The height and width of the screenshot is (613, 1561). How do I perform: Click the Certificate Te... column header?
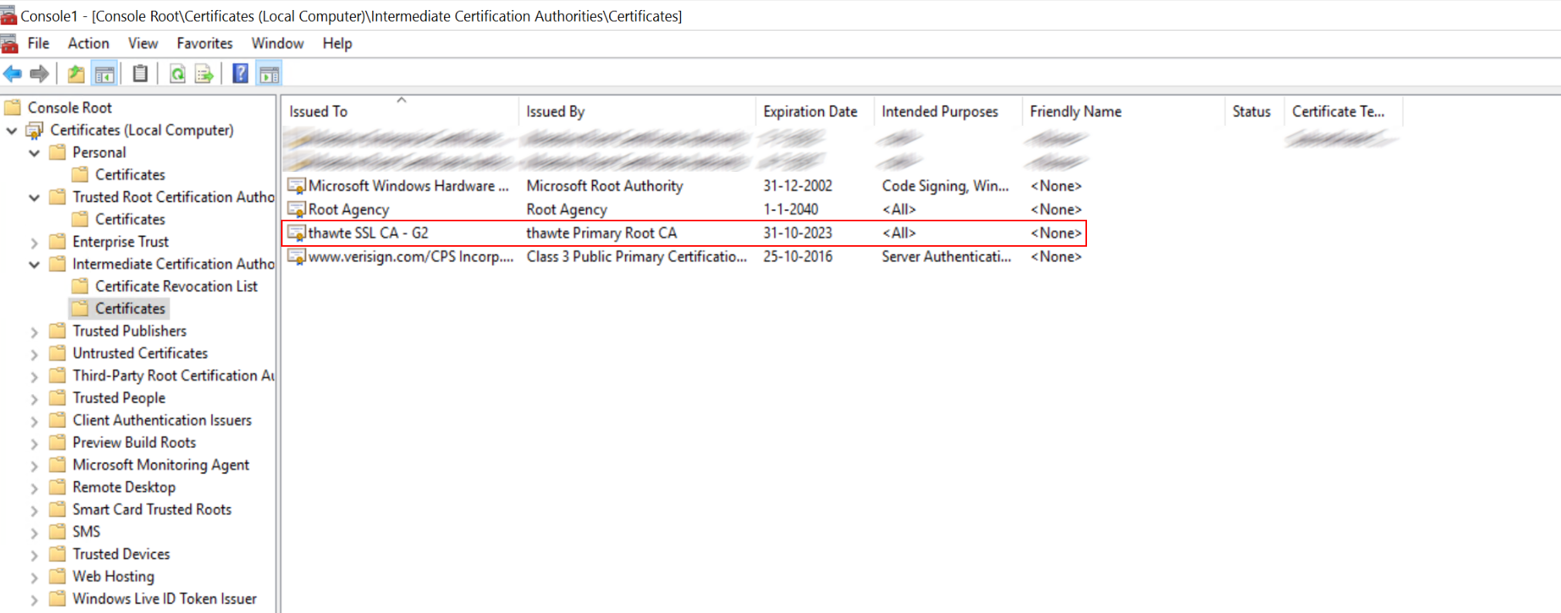click(1343, 111)
